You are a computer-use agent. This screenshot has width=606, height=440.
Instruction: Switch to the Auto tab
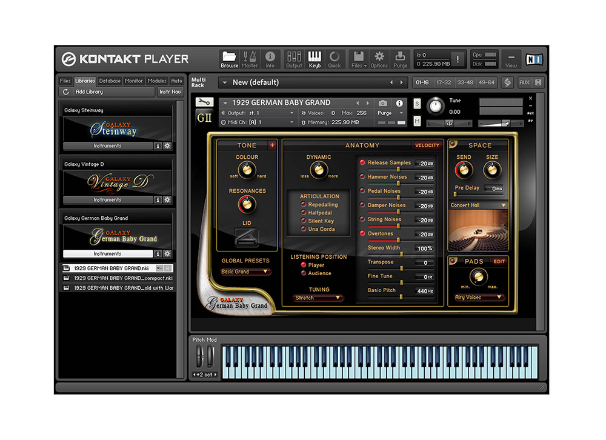pyautogui.click(x=176, y=81)
